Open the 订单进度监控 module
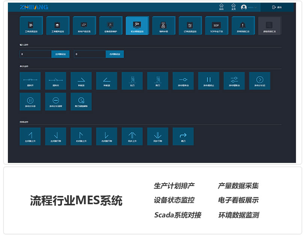 point(190,26)
